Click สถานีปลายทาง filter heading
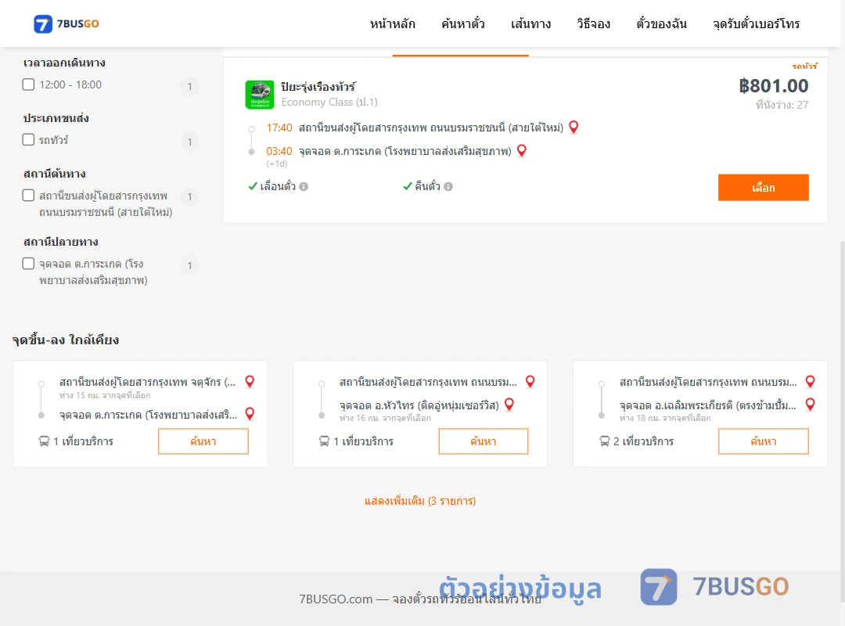Image resolution: width=845 pixels, height=626 pixels. coord(61,242)
